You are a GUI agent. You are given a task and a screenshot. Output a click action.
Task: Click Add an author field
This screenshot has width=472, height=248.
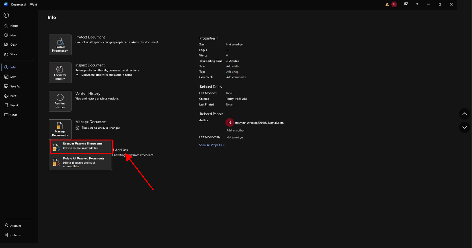click(x=235, y=130)
